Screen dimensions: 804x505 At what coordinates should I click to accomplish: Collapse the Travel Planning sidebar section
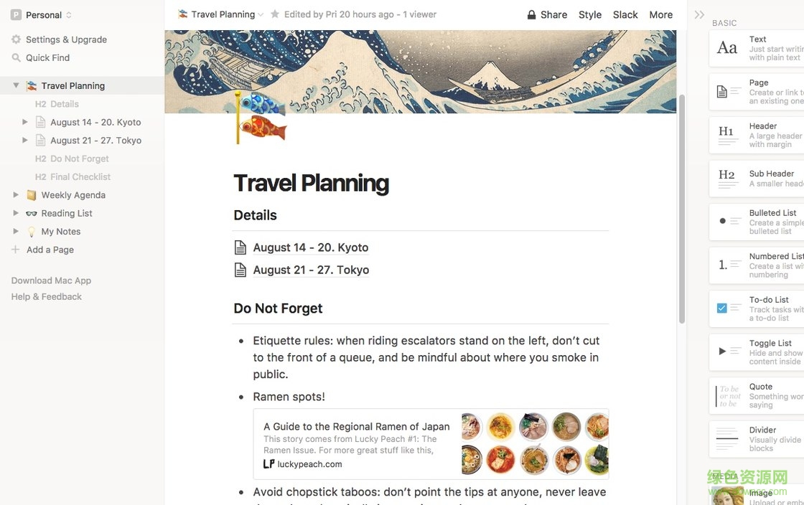[16, 85]
